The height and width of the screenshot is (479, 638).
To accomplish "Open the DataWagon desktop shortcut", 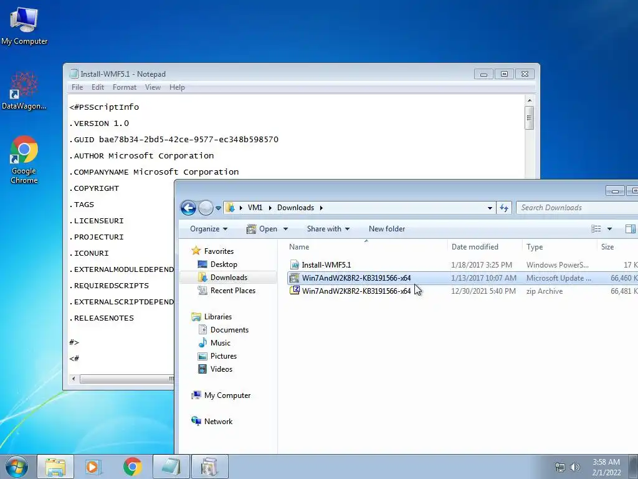I will 24,91.
